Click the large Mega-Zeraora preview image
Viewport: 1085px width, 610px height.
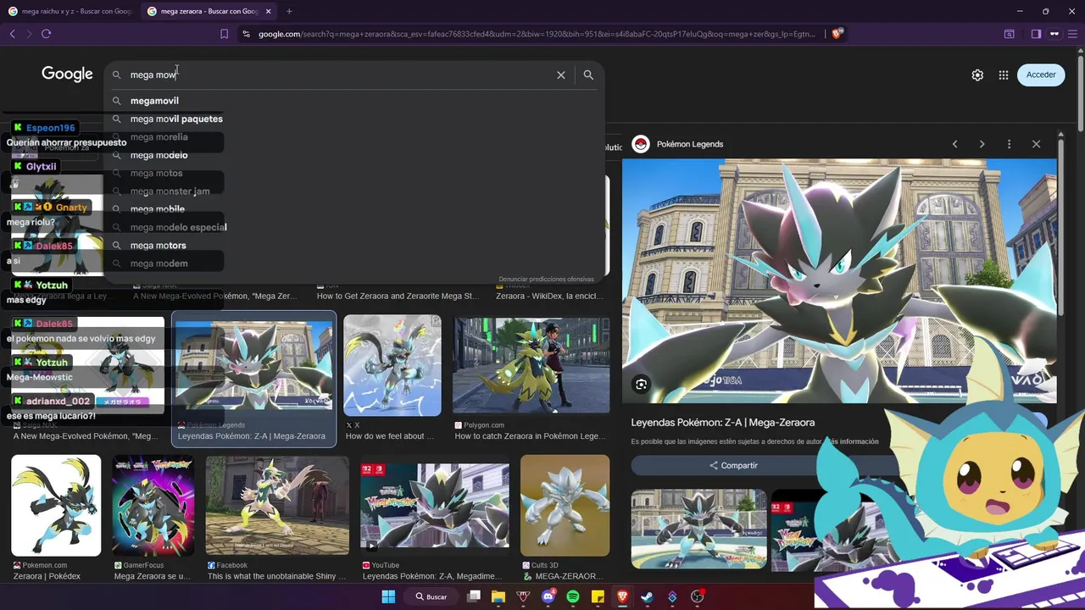(x=839, y=280)
